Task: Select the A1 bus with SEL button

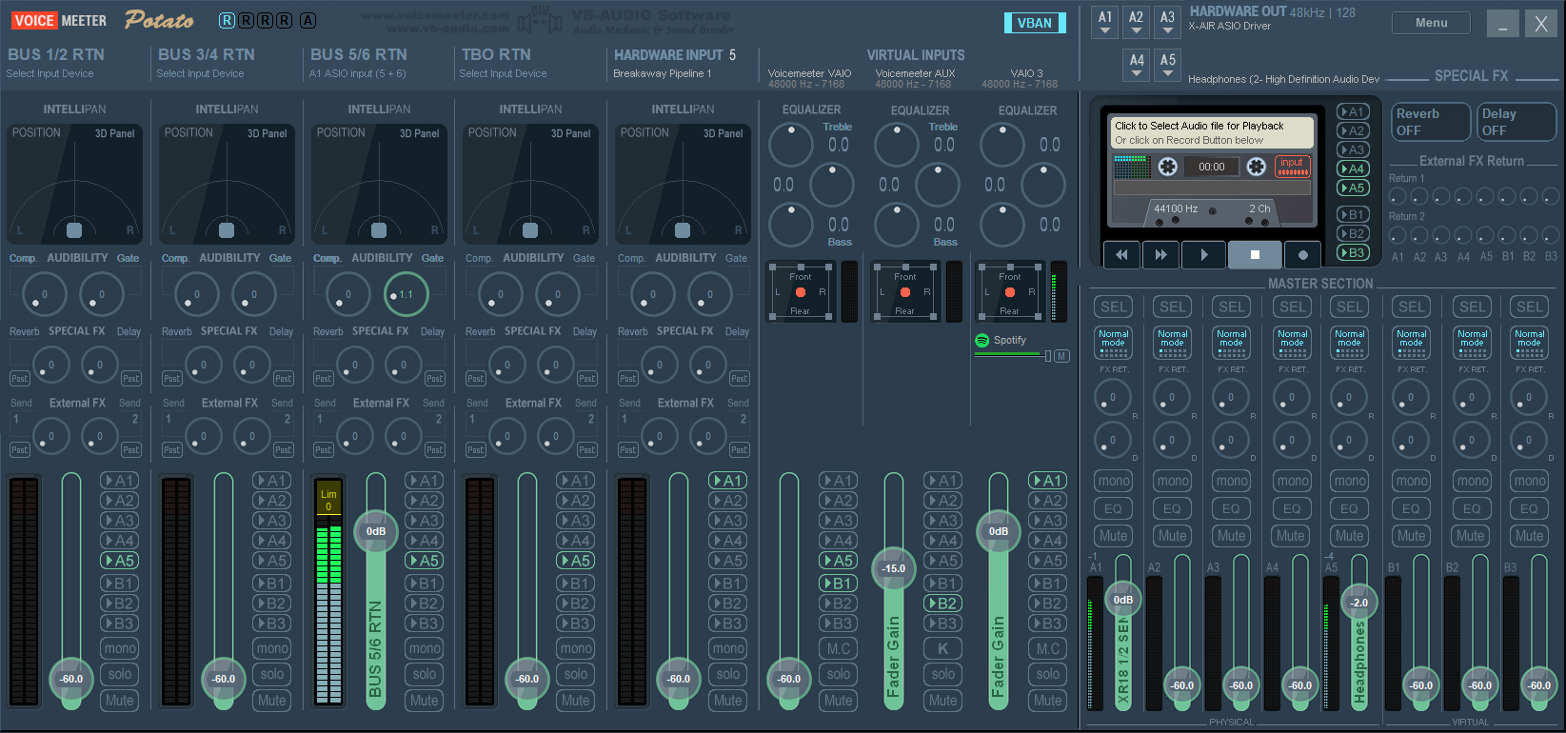Action: [1114, 307]
